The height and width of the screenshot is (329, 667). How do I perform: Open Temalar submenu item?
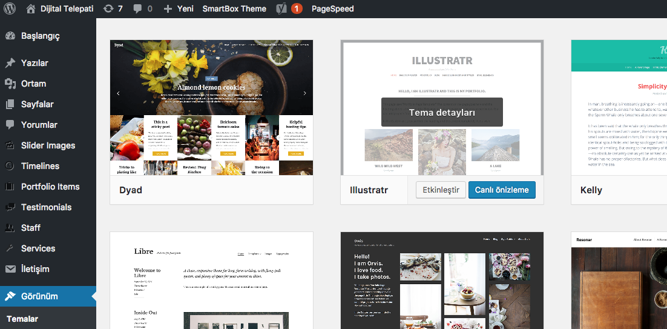click(x=22, y=319)
